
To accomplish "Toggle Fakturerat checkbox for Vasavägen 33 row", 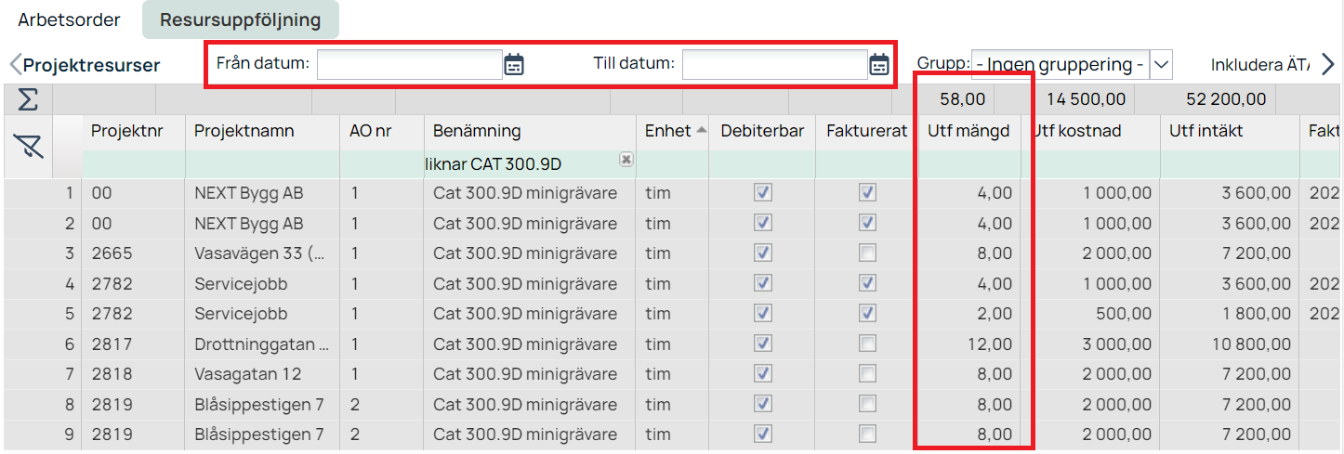I will [867, 253].
